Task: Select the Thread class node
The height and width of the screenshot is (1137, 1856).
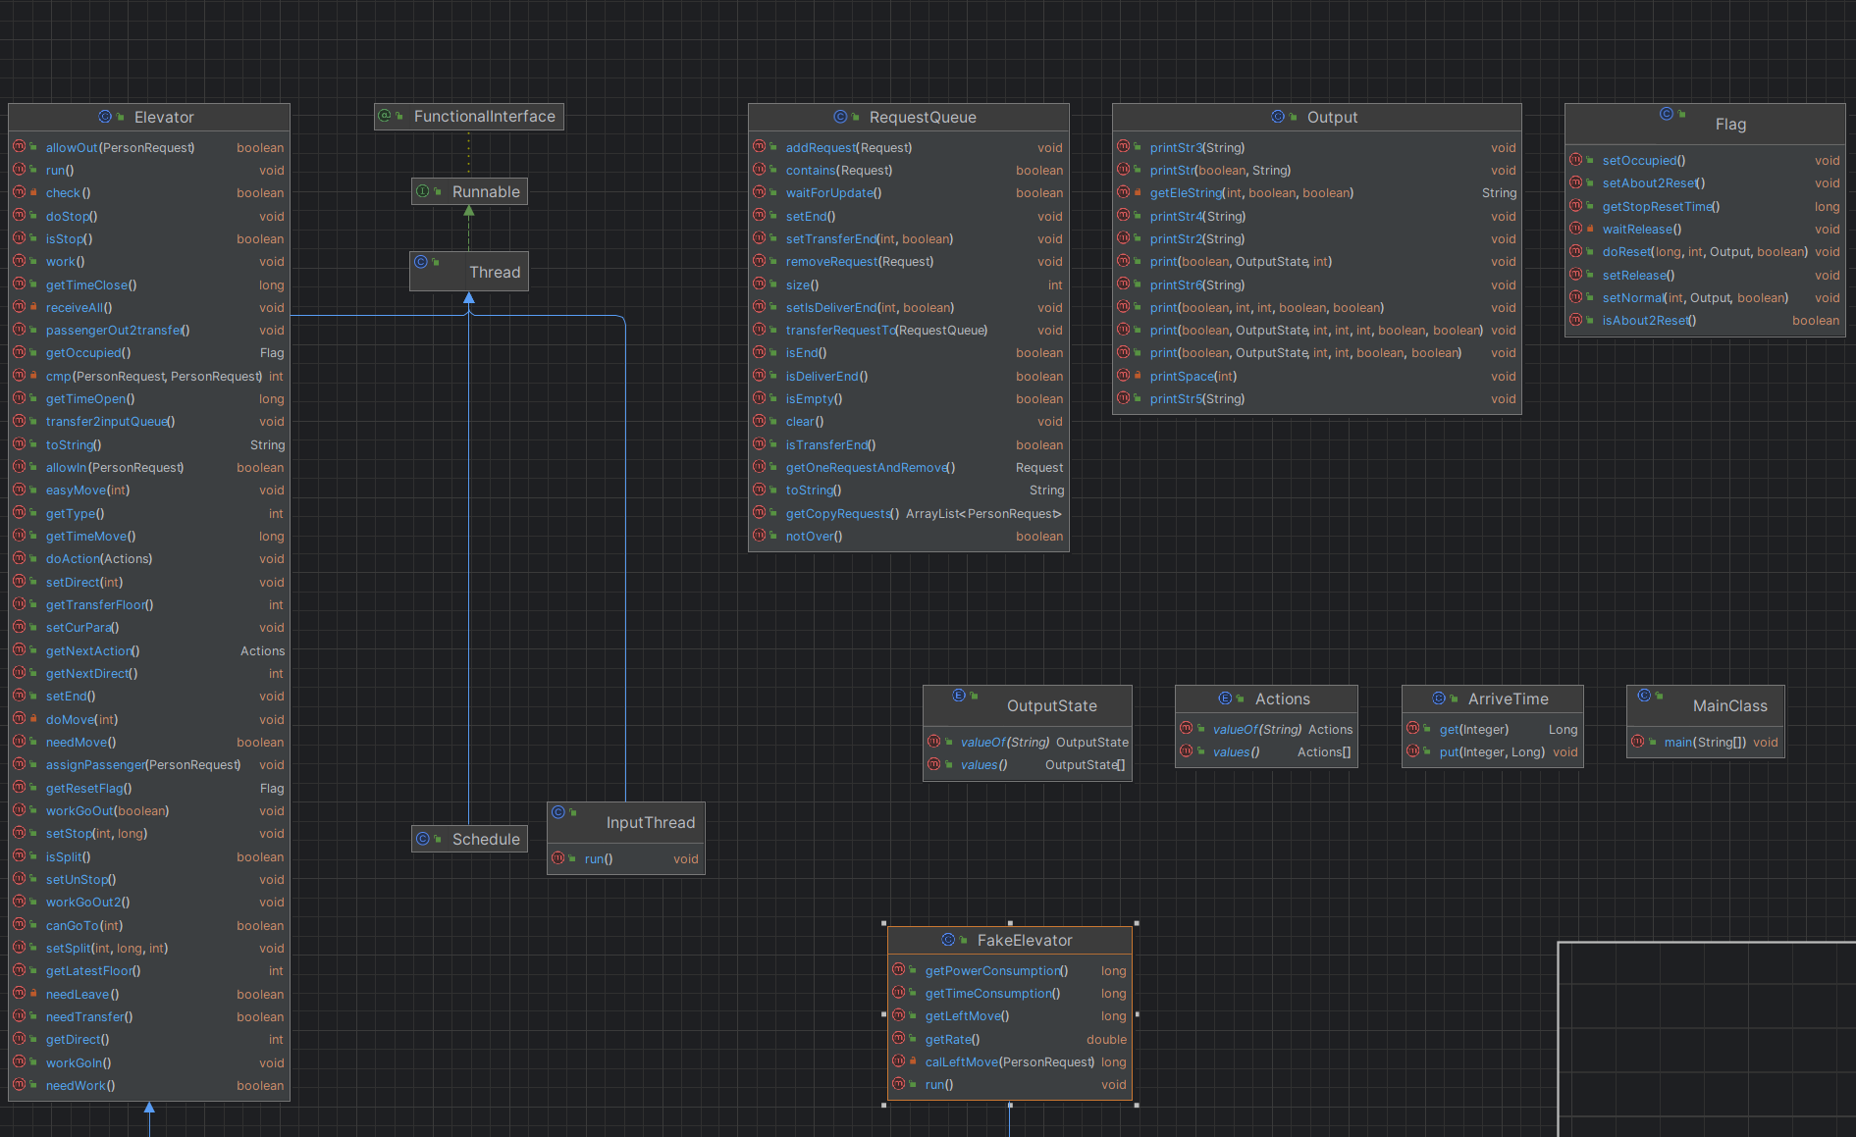Action: pyautogui.click(x=469, y=272)
